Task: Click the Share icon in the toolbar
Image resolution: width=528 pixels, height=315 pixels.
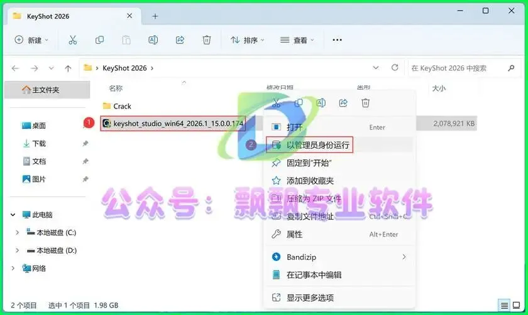Action: point(180,40)
